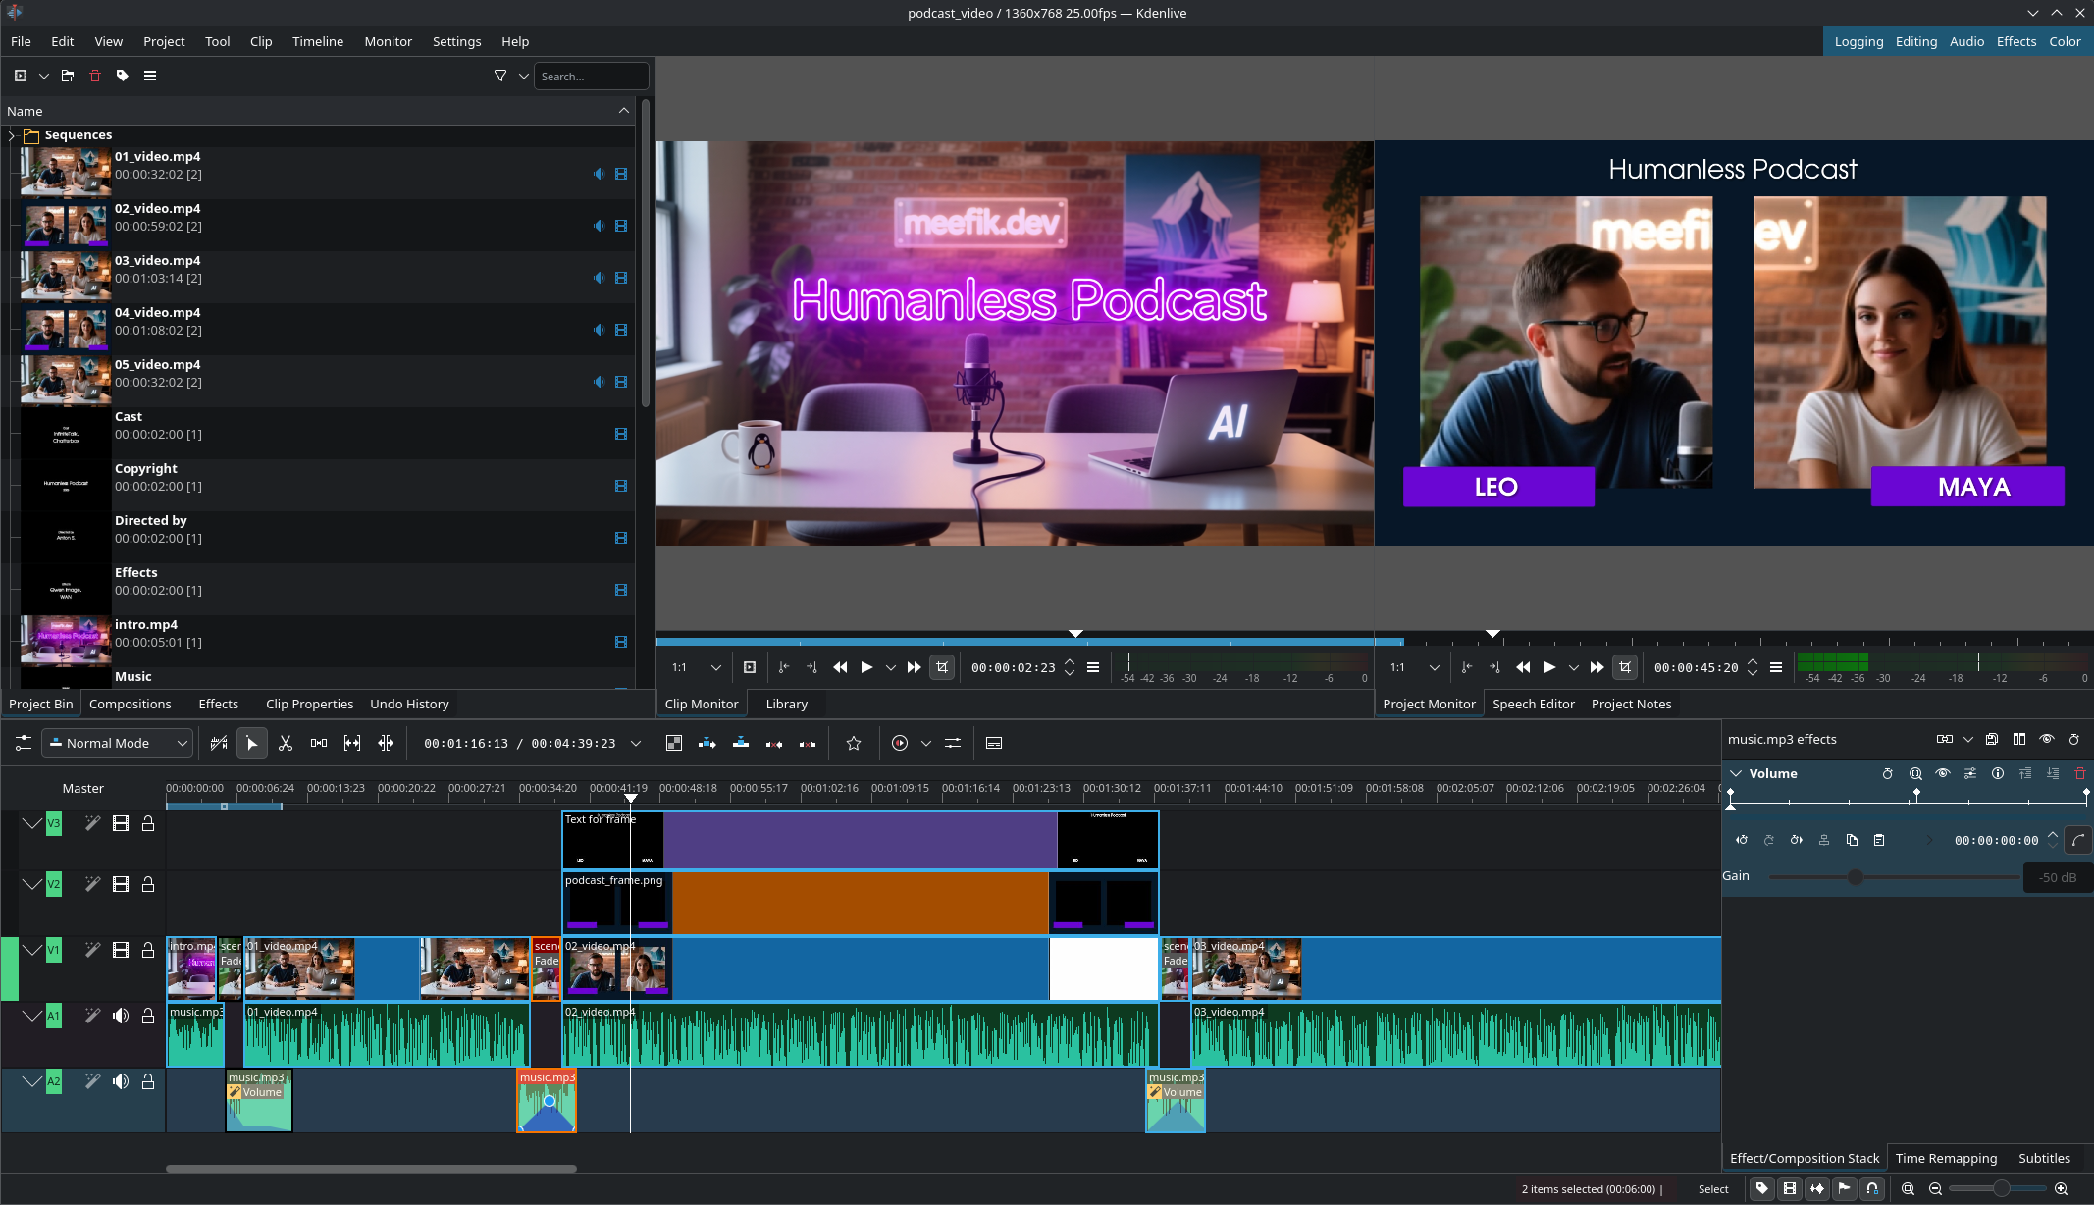This screenshot has height=1205, width=2094.
Task: Copy the Volume effect parameters
Action: [1852, 840]
